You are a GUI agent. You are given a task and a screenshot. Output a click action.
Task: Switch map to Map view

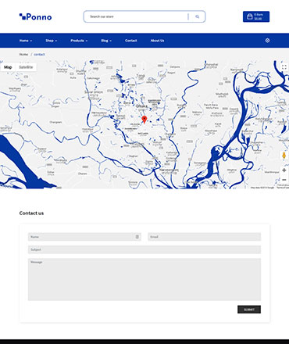coord(8,67)
